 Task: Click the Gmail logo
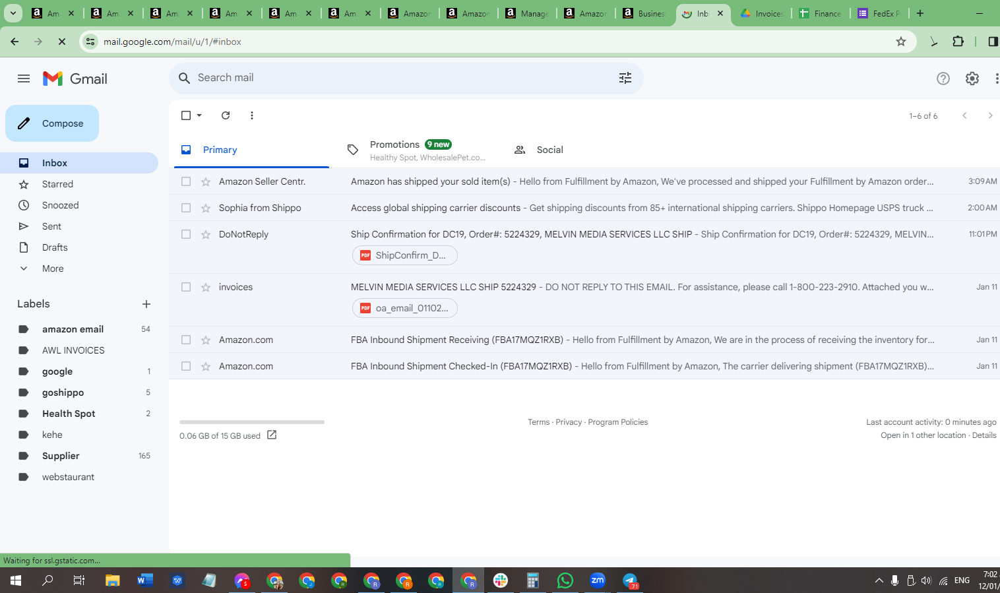[x=75, y=78]
